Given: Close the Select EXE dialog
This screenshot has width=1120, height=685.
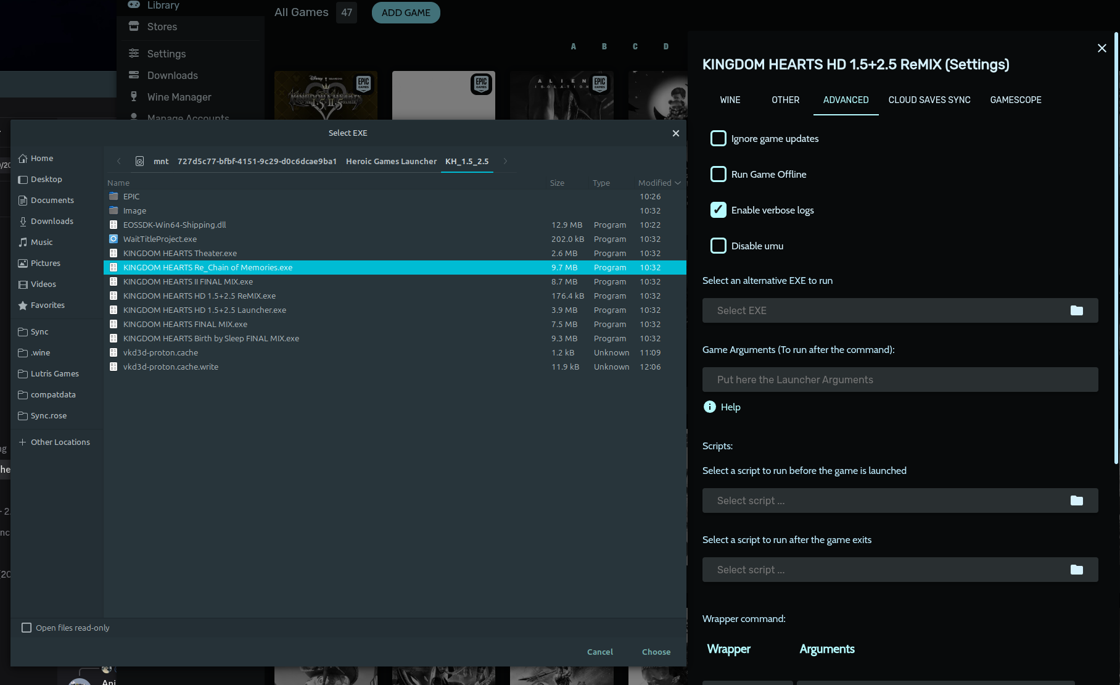Looking at the screenshot, I should coord(676,133).
